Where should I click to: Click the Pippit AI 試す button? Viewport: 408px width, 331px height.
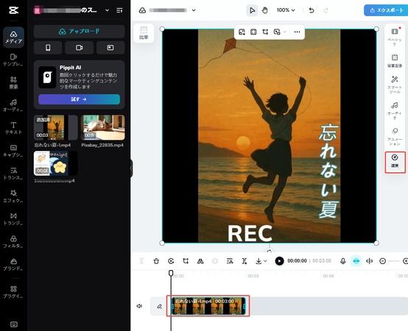pyautogui.click(x=79, y=99)
